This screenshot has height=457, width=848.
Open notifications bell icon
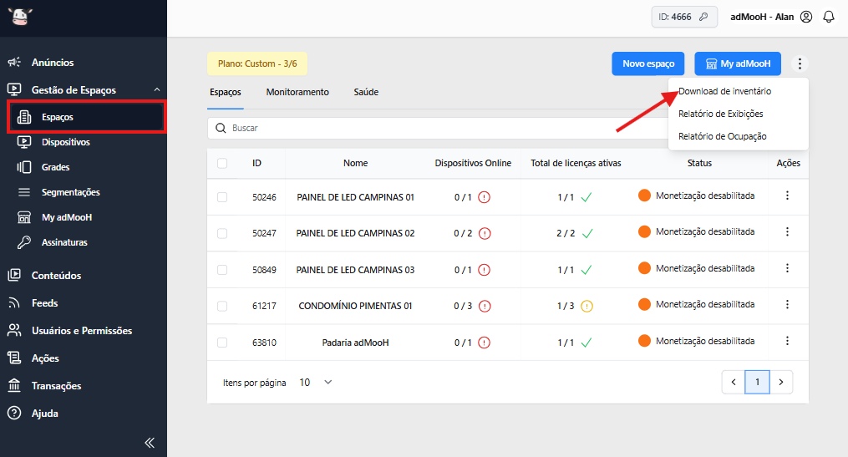point(829,17)
